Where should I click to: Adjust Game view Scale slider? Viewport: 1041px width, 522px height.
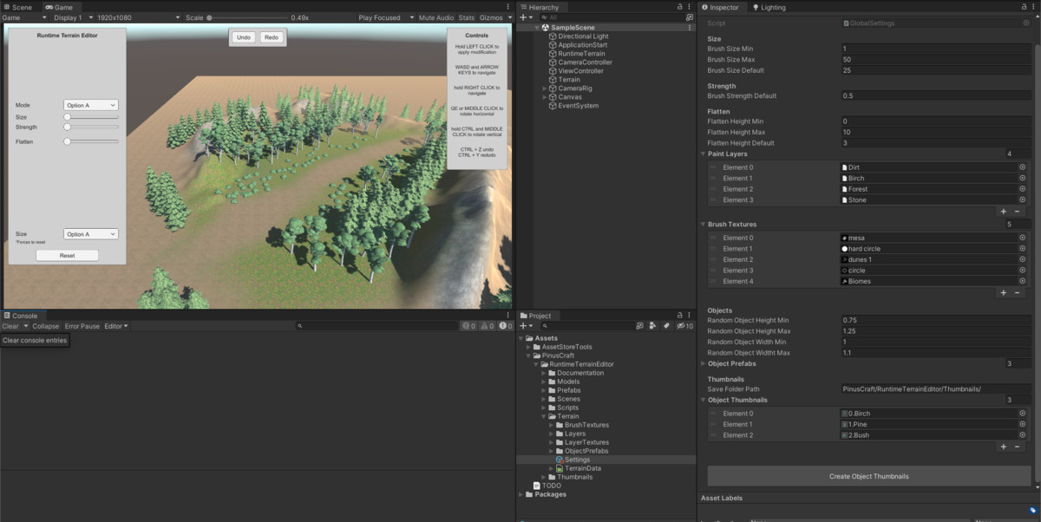point(246,17)
